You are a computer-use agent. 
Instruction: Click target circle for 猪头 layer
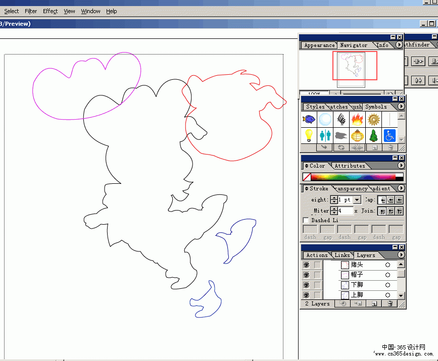coord(387,265)
